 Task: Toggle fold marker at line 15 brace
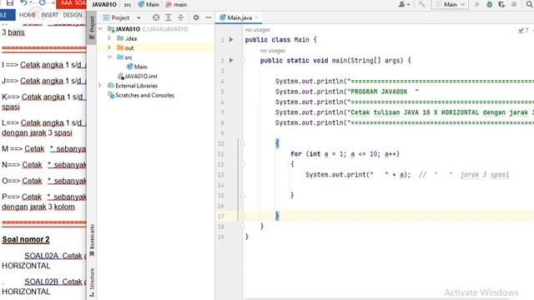coord(243,196)
